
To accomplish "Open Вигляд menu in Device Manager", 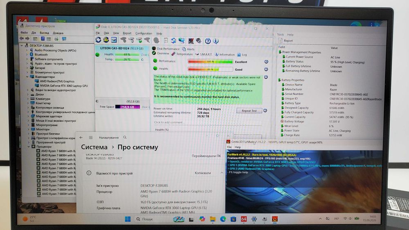I will coord(44,33).
